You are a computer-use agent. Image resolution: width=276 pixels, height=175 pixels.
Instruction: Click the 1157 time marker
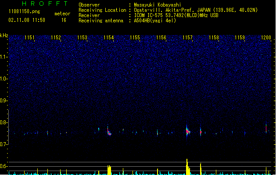coord(187,37)
